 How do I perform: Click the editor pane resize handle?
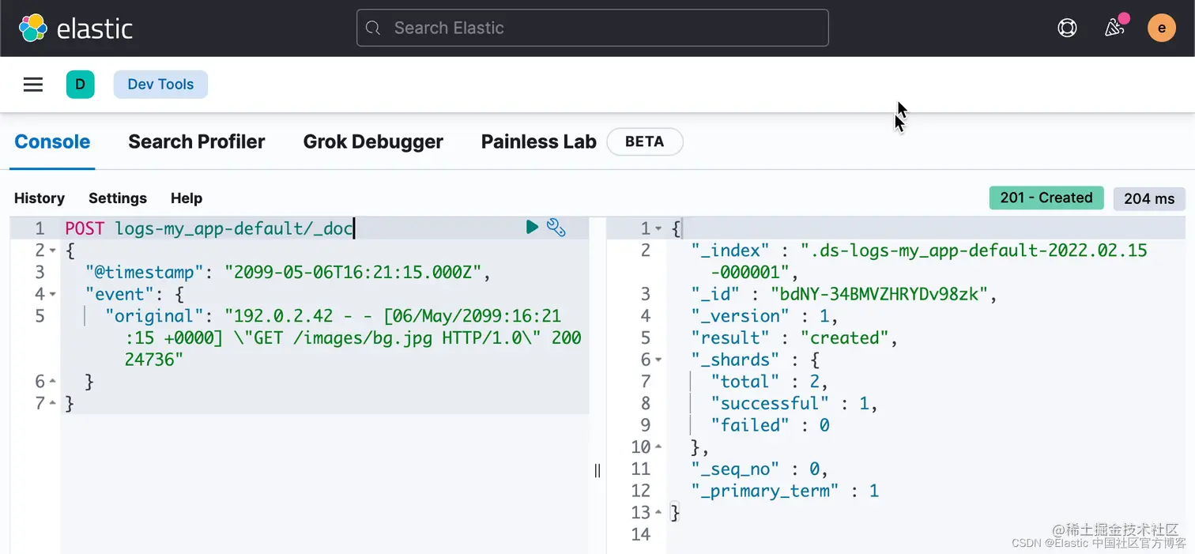[x=597, y=470]
